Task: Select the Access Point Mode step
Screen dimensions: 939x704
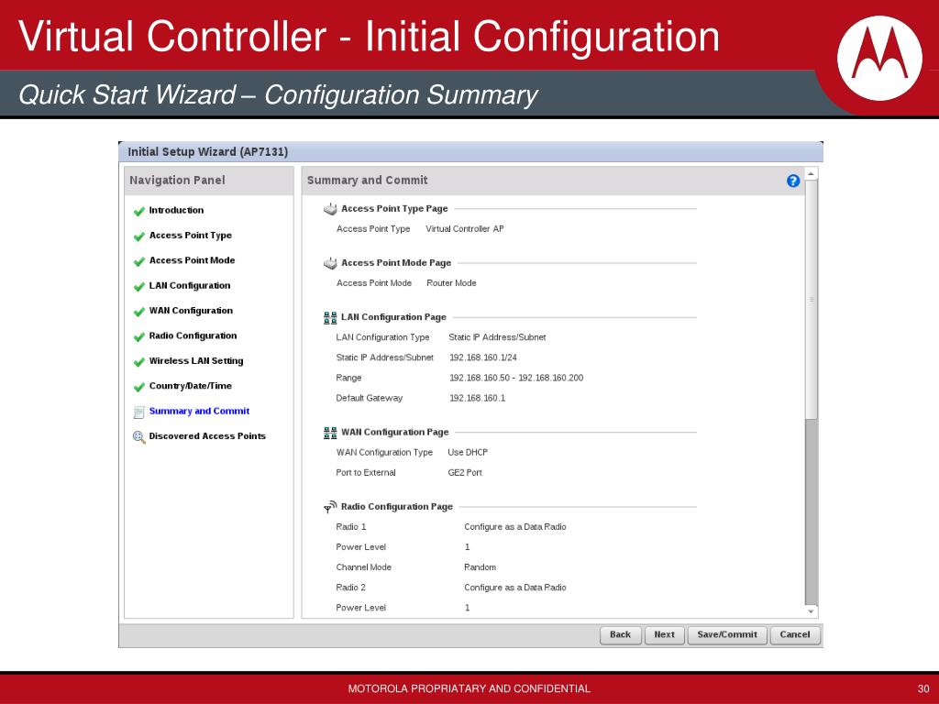Action: pyautogui.click(x=192, y=260)
